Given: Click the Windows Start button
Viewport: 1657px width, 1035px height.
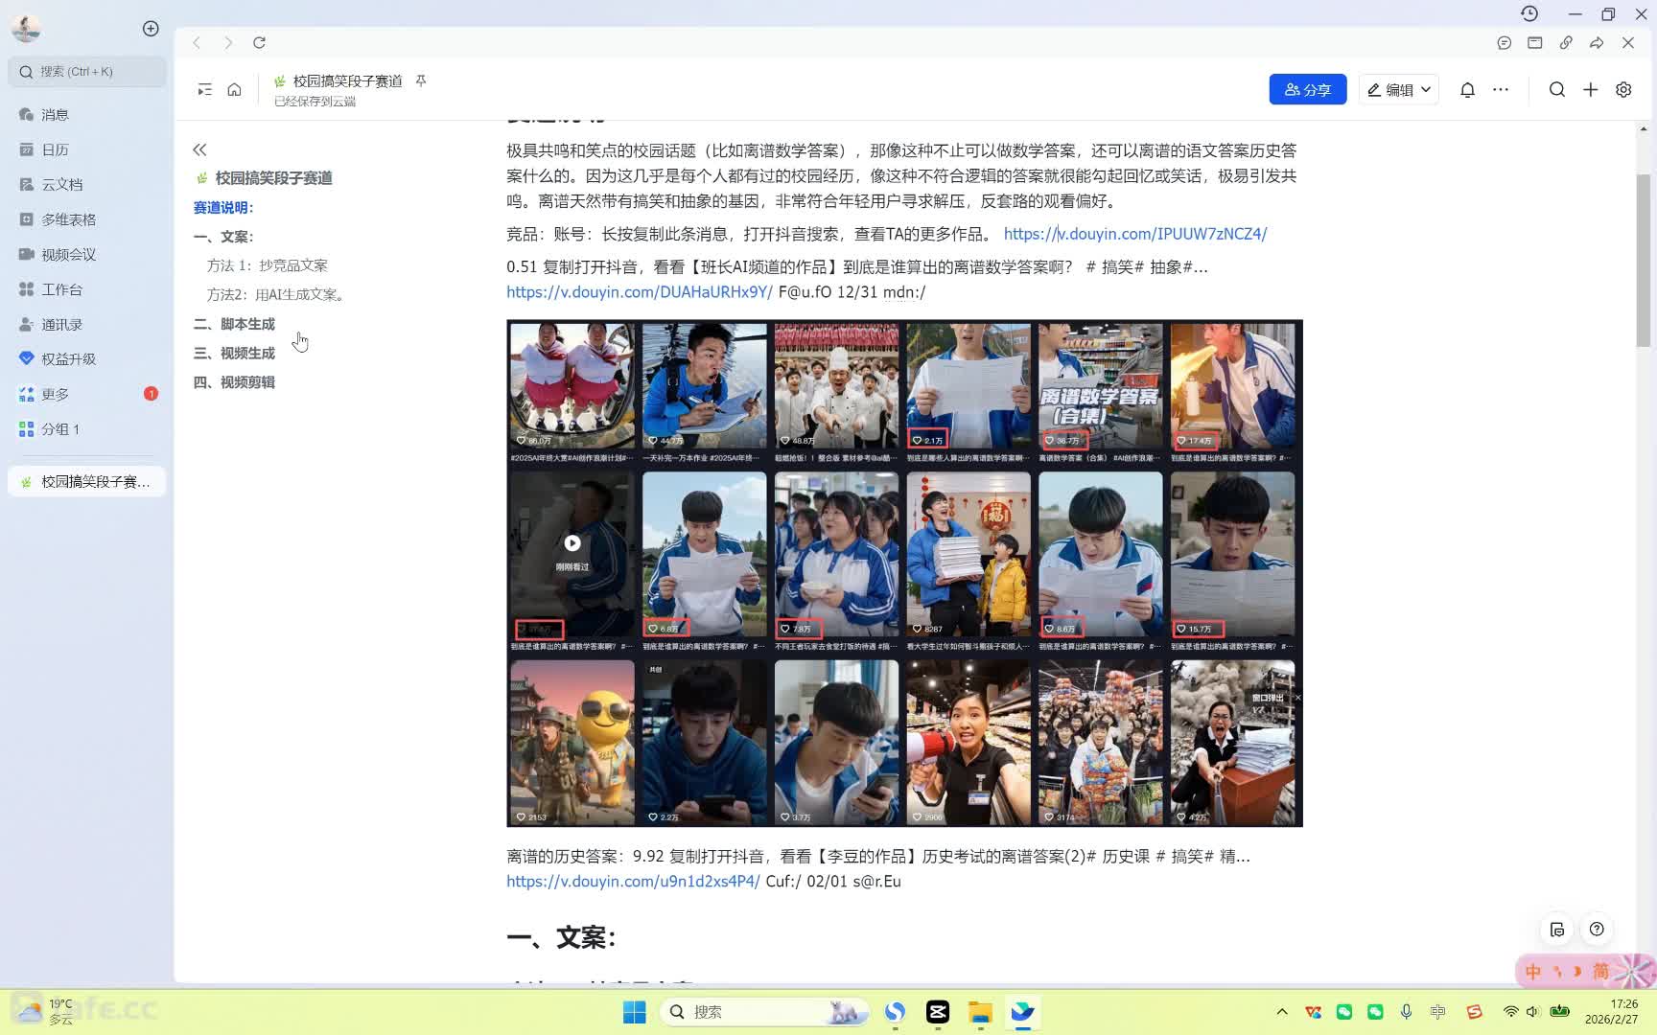Looking at the screenshot, I should pyautogui.click(x=634, y=1012).
